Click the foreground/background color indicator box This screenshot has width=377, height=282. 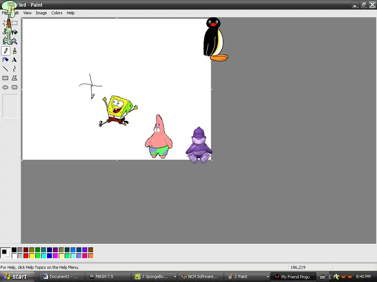tap(6, 253)
